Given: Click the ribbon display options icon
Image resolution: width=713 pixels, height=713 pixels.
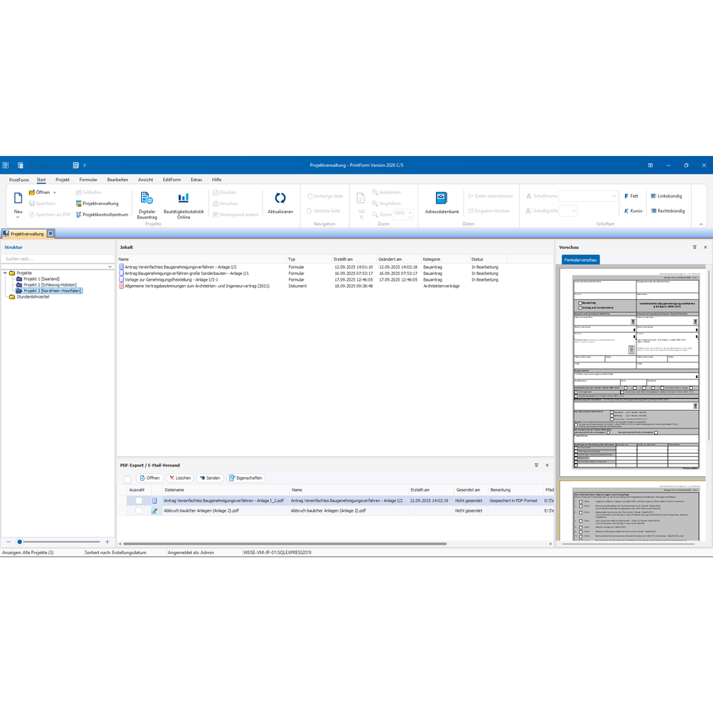Looking at the screenshot, I should click(x=651, y=165).
